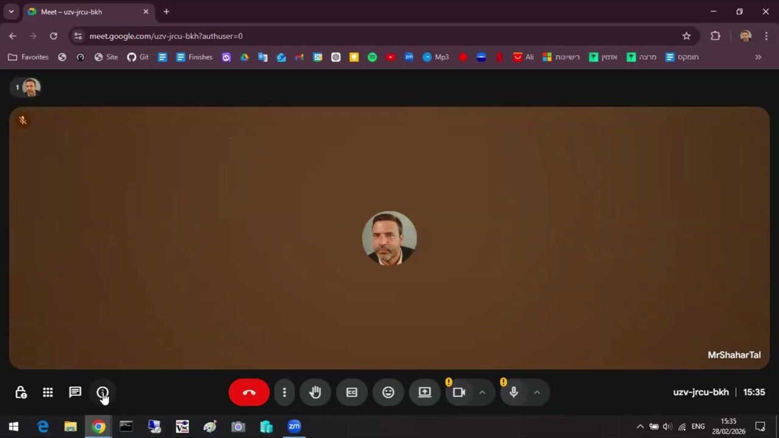Open the Chrome extensions puzzle icon
Screen dimensions: 779x438
click(x=716, y=36)
